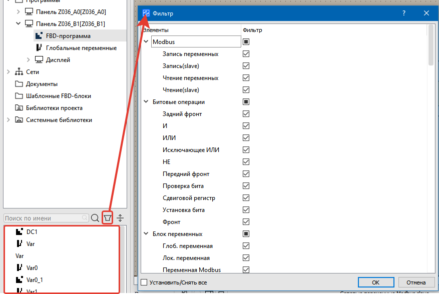
Task: Uncheck the Запись переменных checkbox
Action: pos(246,54)
